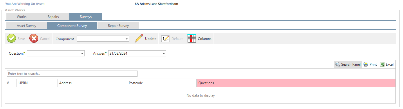Select the Surveys tab
The width and height of the screenshot is (403, 109).
tap(86, 17)
